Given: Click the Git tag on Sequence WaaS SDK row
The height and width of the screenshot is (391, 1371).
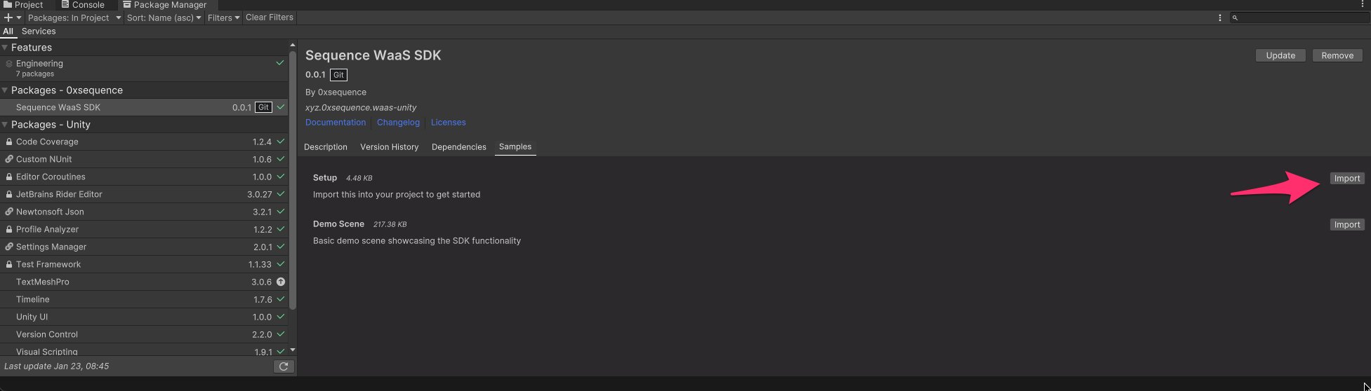Looking at the screenshot, I should (263, 107).
